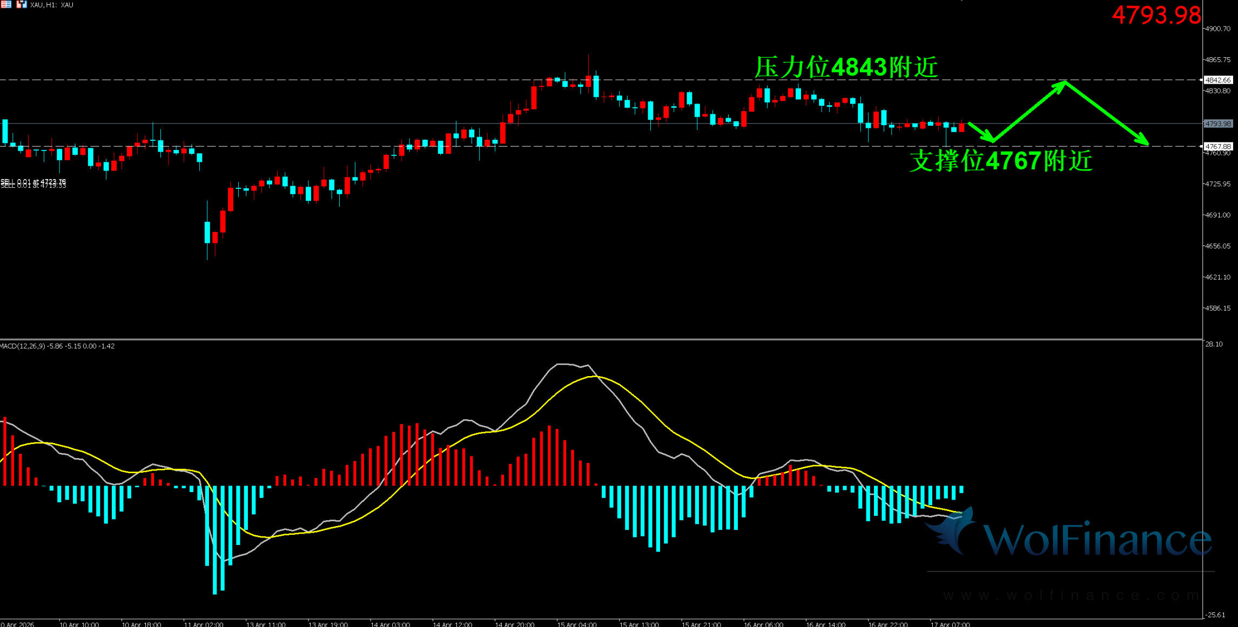Click the XAU, H1 chart title
Viewport: 1238px width, 627px height.
point(52,5)
